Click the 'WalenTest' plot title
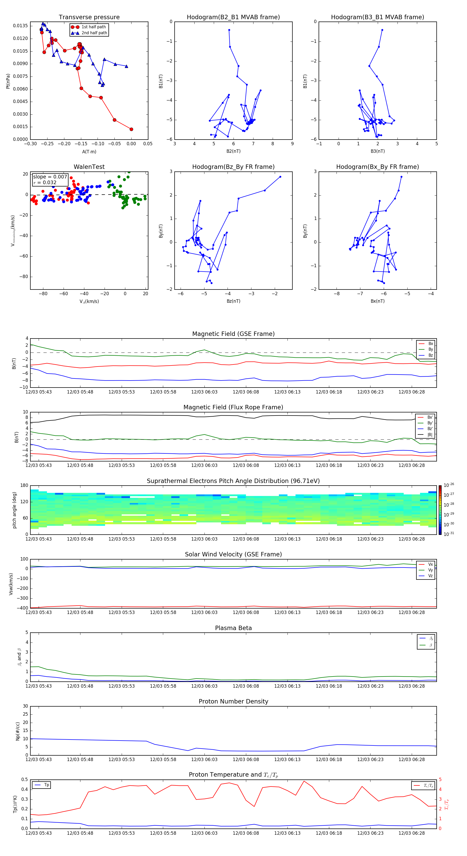Viewport: 467px width, 856px height. [89, 167]
